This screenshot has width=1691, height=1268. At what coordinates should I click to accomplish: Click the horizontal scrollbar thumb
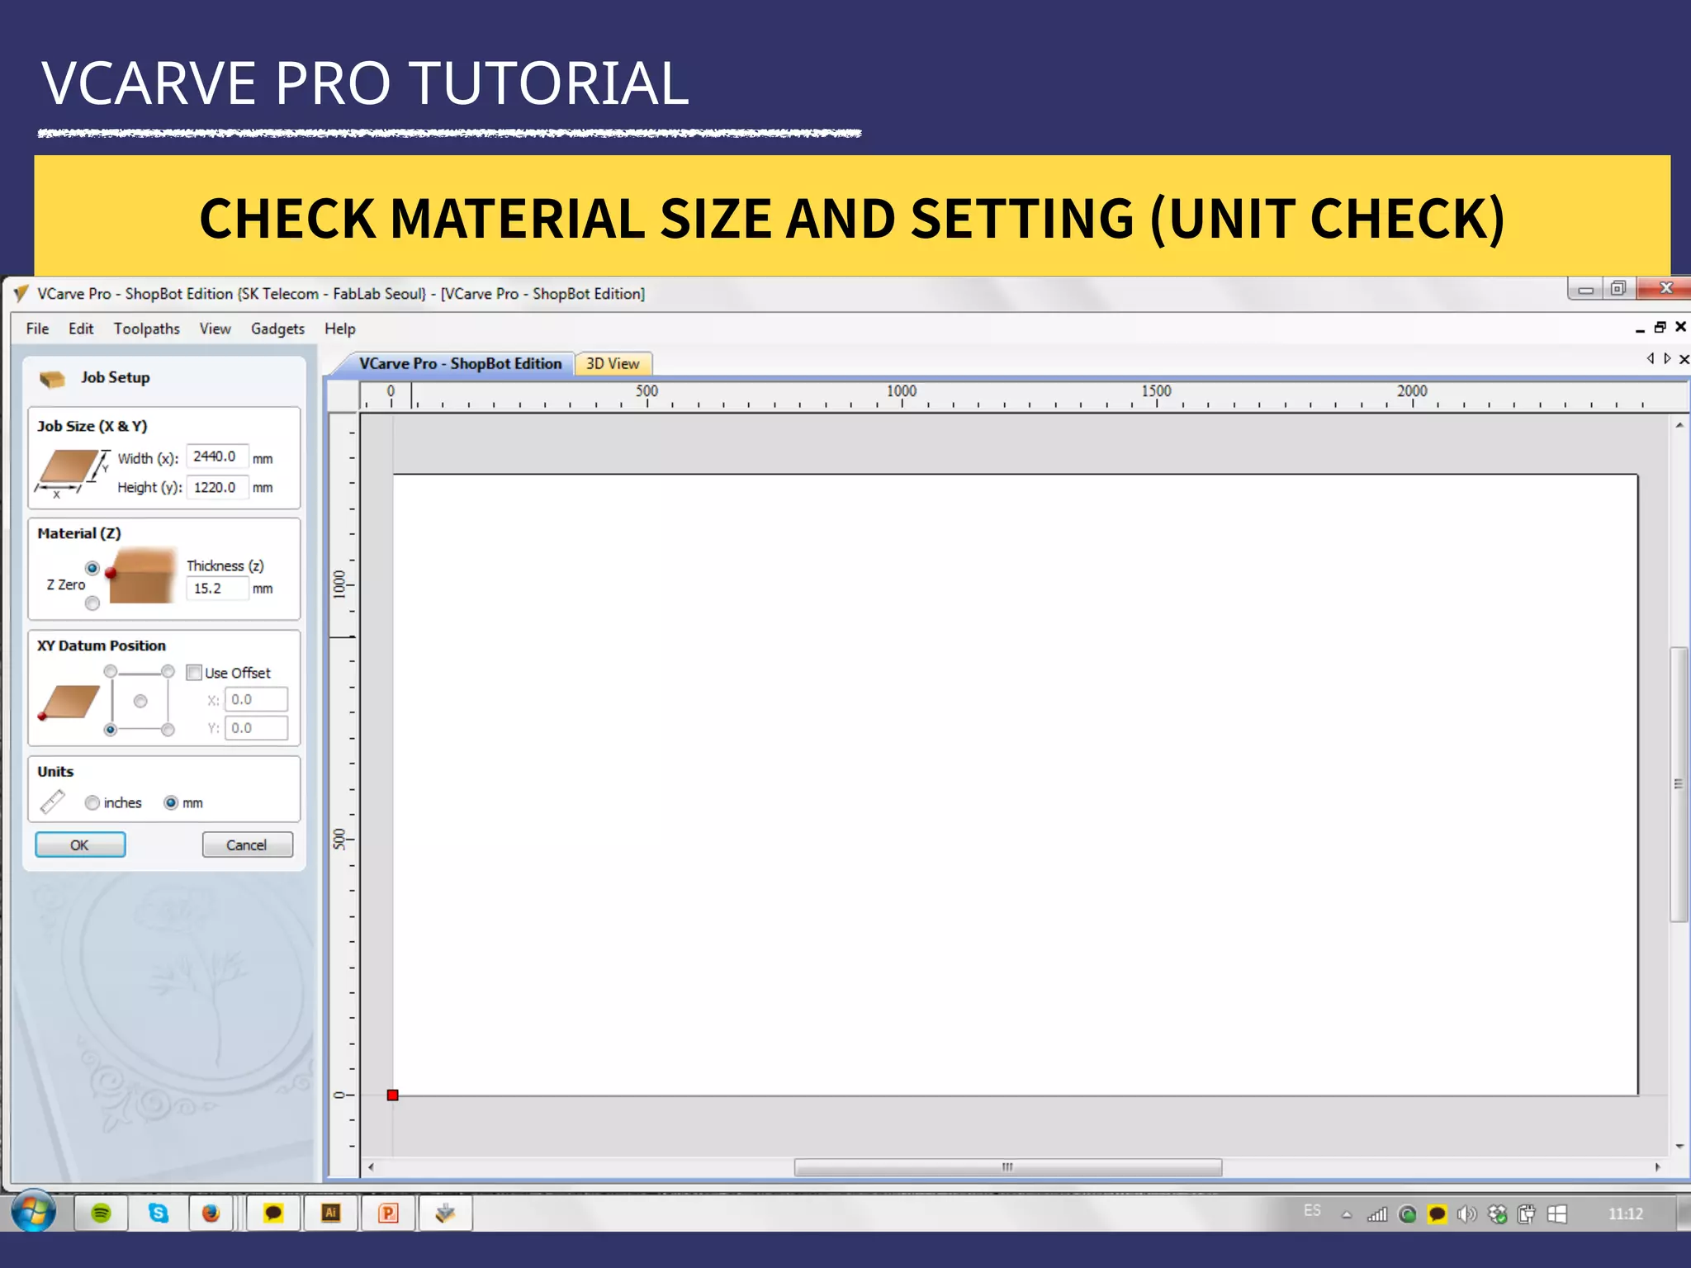[x=1007, y=1167]
